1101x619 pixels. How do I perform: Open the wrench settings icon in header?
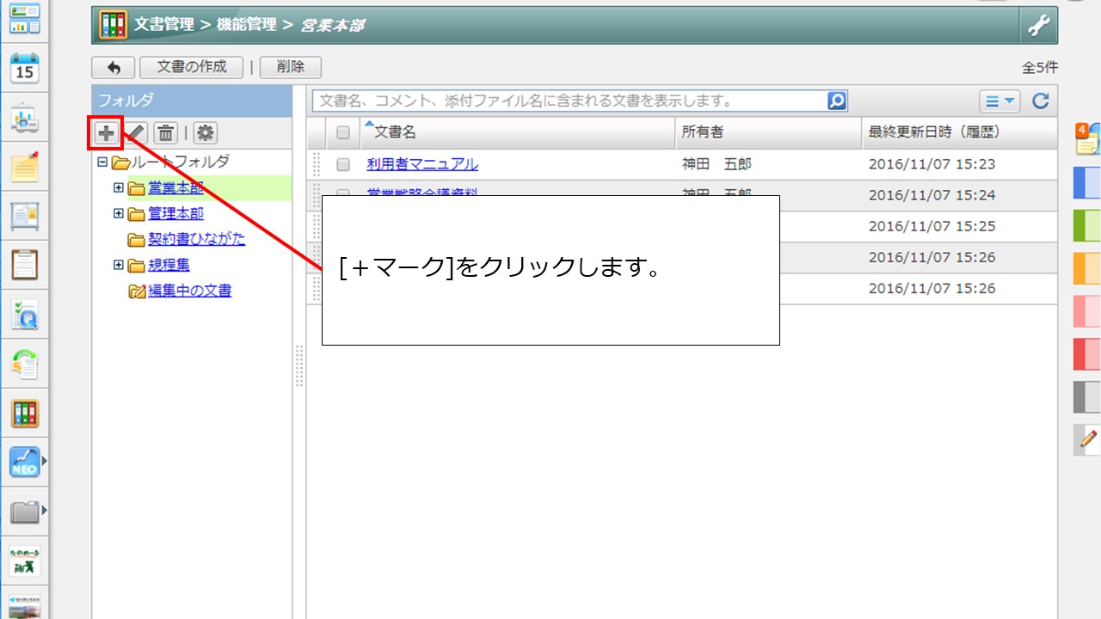click(1038, 26)
